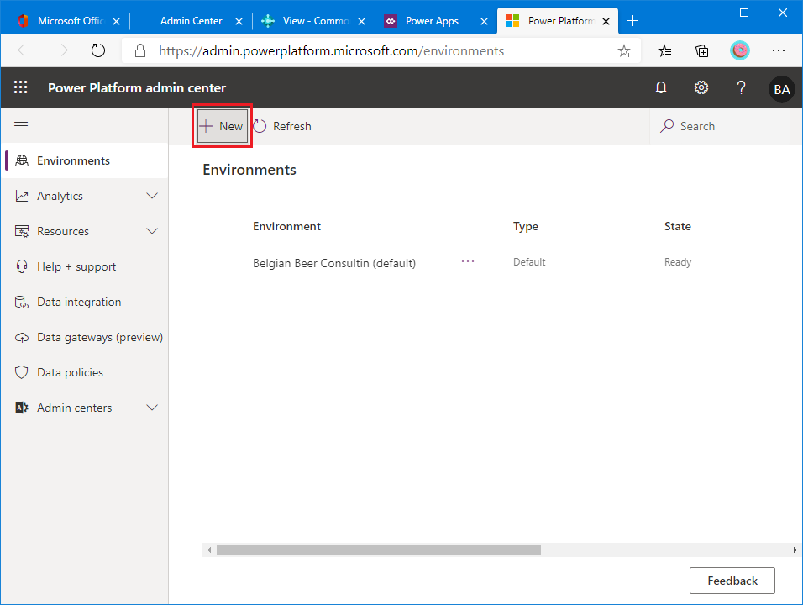Viewport: 803px width, 605px height.
Task: Click the Feedback button
Action: pos(732,581)
